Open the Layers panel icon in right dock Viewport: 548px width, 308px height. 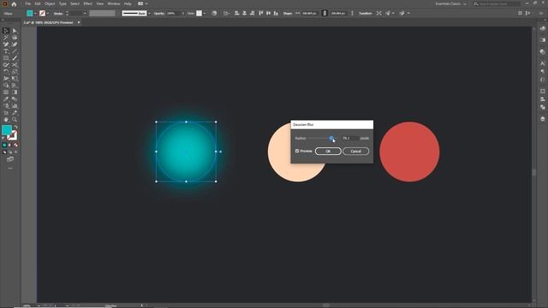click(x=542, y=119)
